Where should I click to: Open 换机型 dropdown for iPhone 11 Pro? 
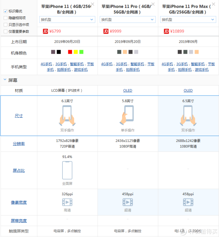point(128,20)
